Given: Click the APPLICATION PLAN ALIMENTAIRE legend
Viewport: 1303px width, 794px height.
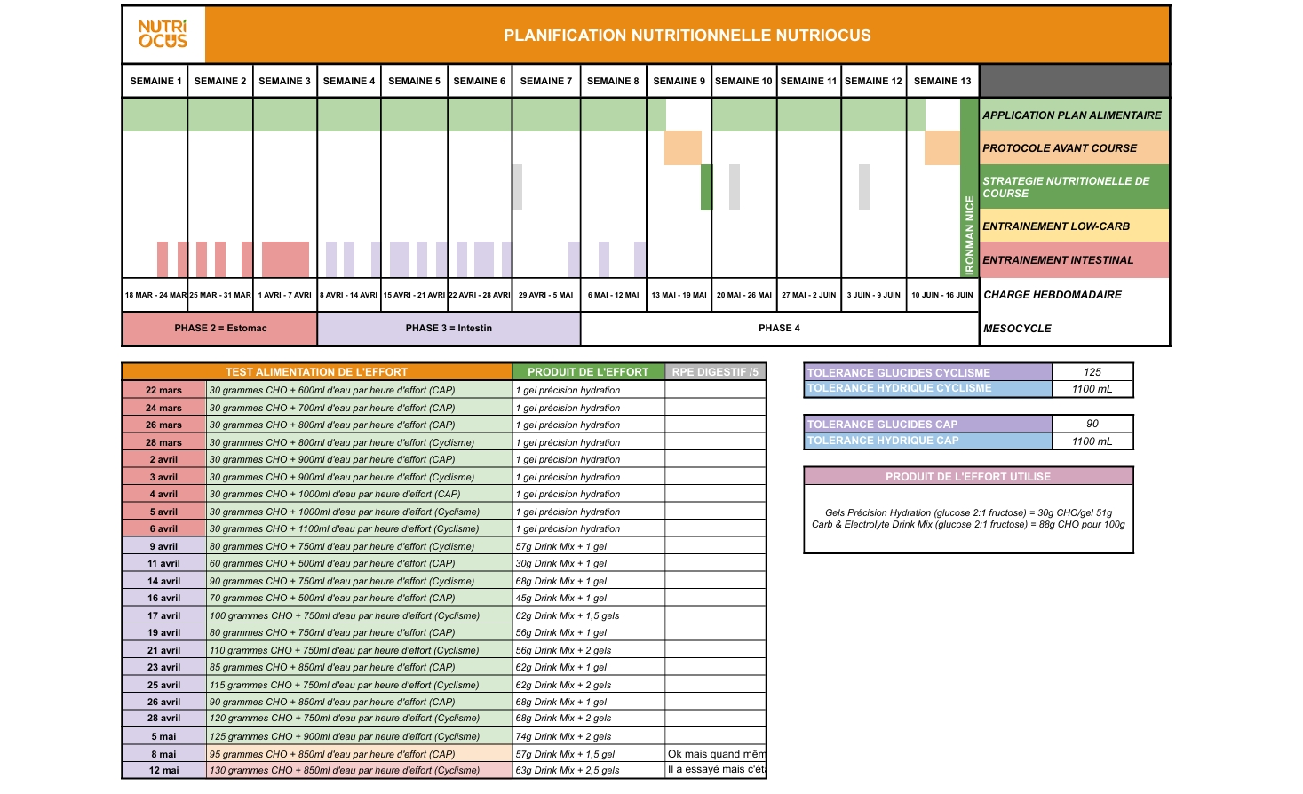Looking at the screenshot, I should point(1074,115).
